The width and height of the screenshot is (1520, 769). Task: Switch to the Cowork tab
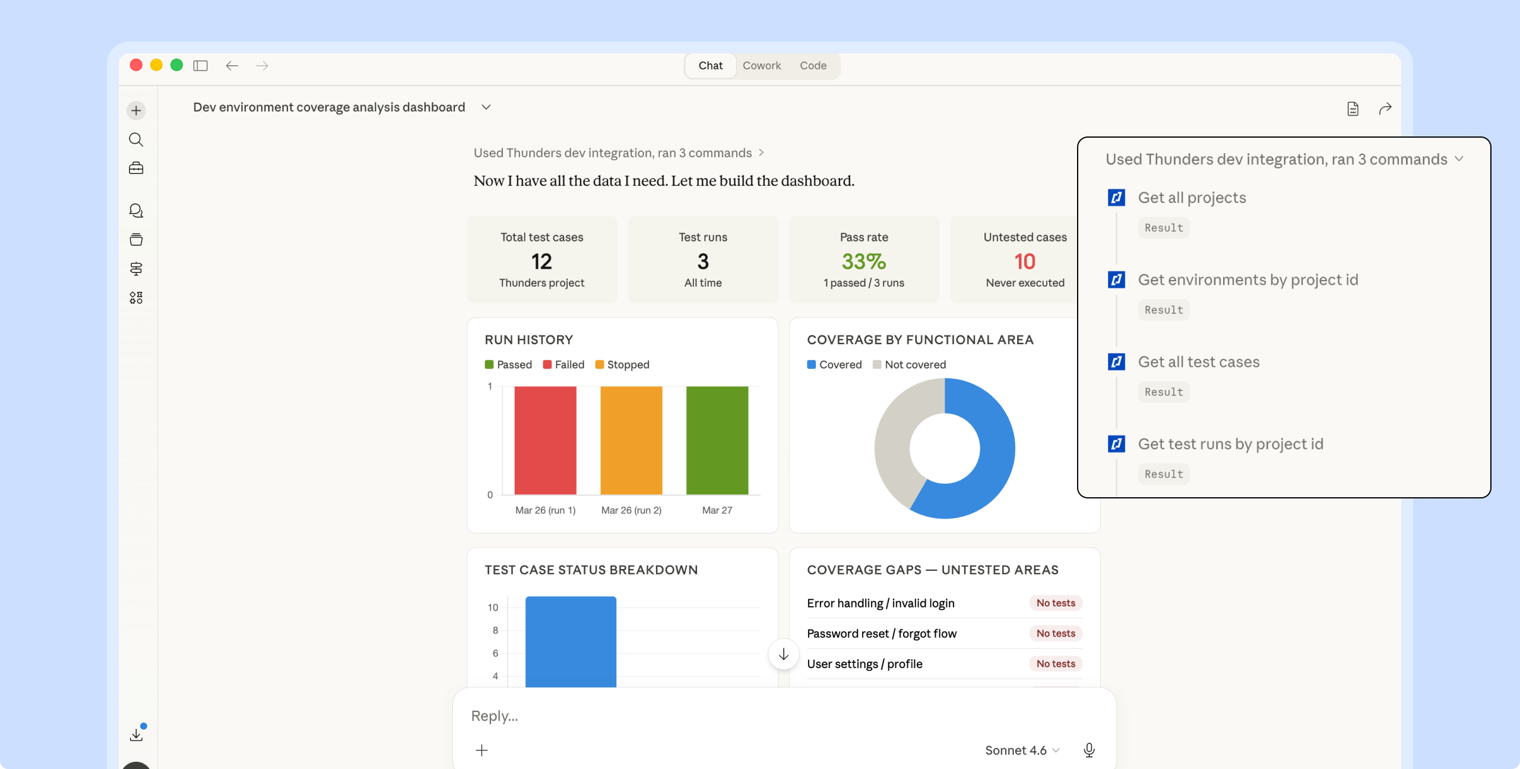coord(761,65)
